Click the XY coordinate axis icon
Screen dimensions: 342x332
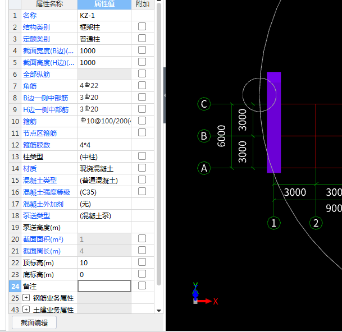point(204,294)
